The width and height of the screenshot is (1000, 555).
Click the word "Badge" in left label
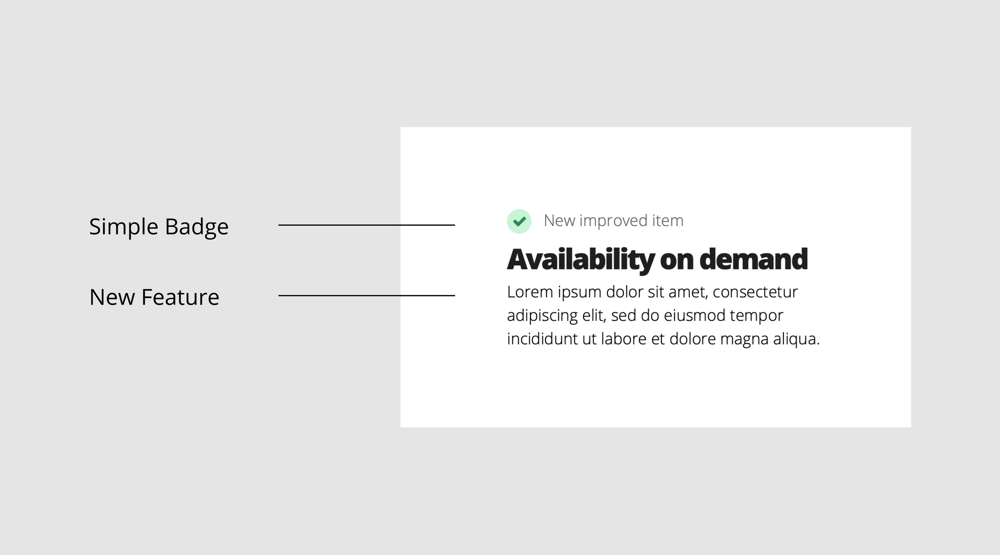pos(196,227)
